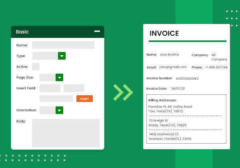Viewport: 240px width, 168px height.
Task: Click the phone number +1 456 007744
Action: pyautogui.click(x=216, y=67)
